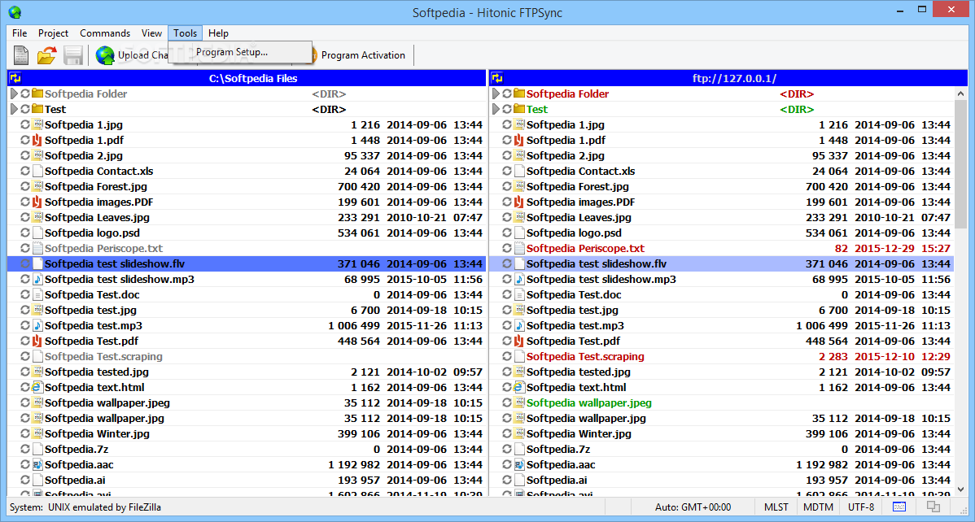Viewport: 975px width, 522px height.
Task: Close the open Tools menu
Action: (x=186, y=33)
